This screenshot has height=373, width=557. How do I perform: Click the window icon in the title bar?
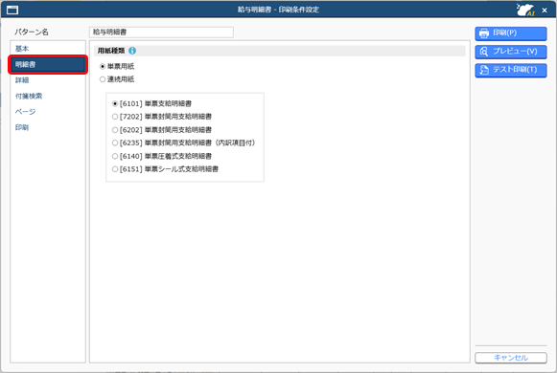pyautogui.click(x=12, y=10)
